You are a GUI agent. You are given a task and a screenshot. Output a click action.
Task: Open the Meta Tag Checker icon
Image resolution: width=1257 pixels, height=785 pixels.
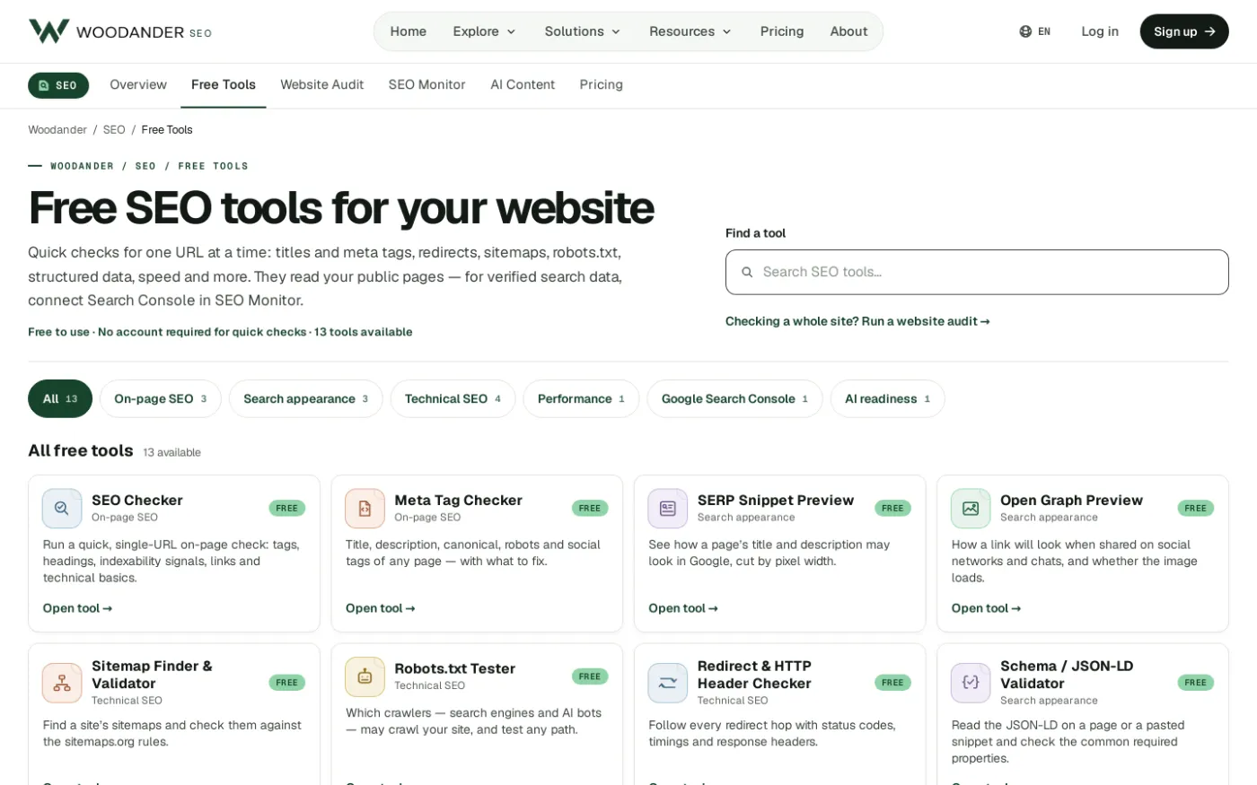coord(365,508)
